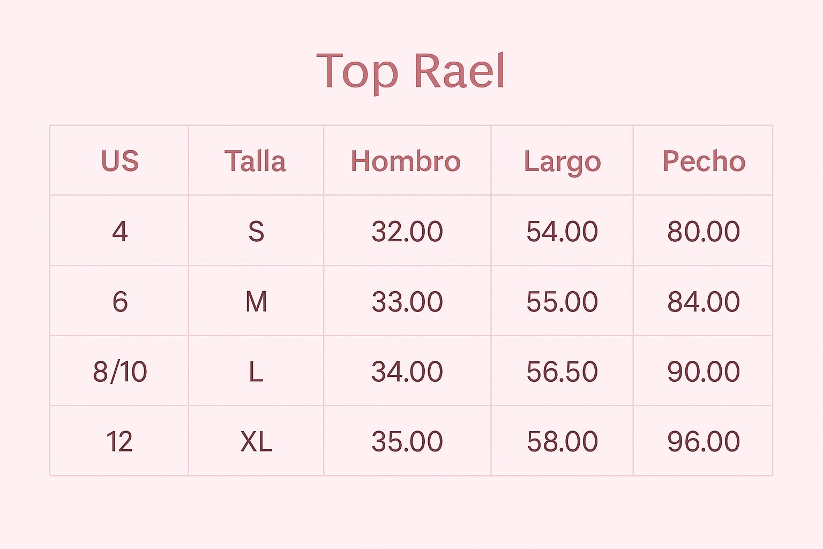This screenshot has width=823, height=549.
Task: Click the 8/10 US size cell
Action: [x=120, y=372]
